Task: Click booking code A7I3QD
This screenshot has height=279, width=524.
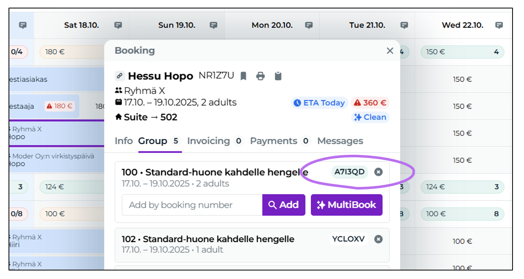Action: tap(349, 172)
